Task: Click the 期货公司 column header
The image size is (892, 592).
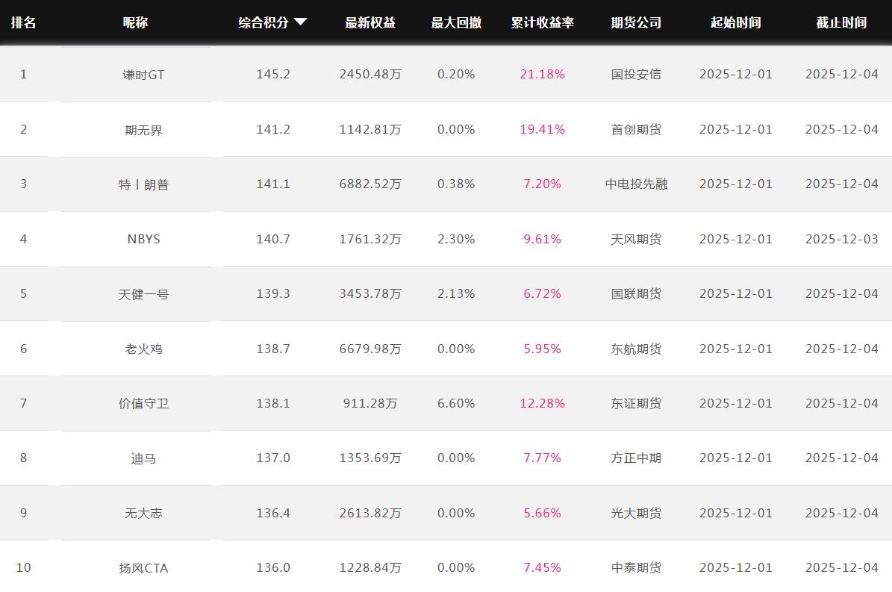Action: tap(636, 22)
